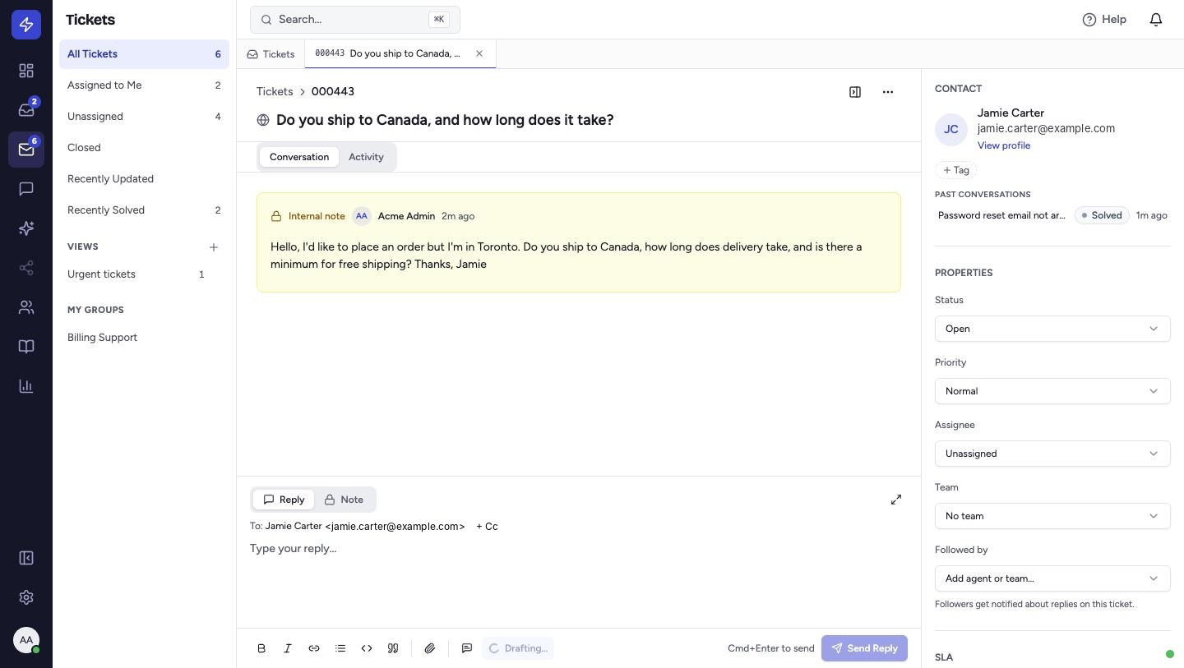This screenshot has height=668, width=1184.
Task: Insert a link in the reply
Action: [x=314, y=648]
